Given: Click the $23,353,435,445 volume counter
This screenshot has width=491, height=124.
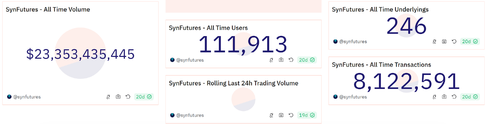Looking at the screenshot, I should click(x=80, y=54).
